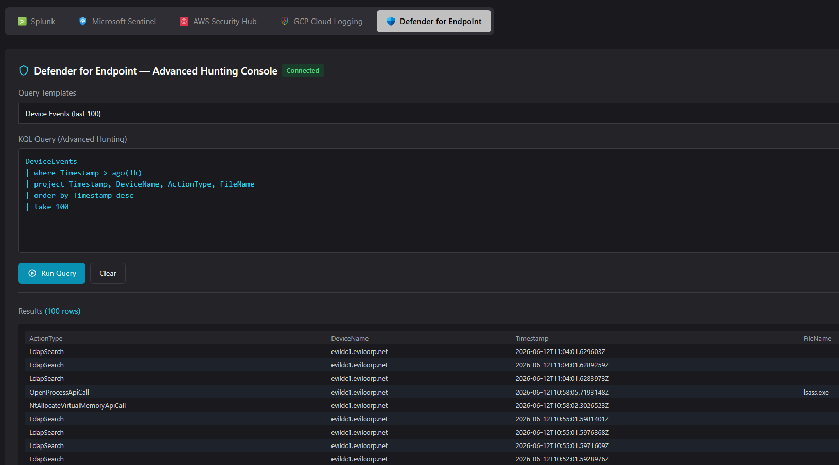The width and height of the screenshot is (839, 465).
Task: Open the Microsoft Sentinel tab
Action: click(x=117, y=22)
